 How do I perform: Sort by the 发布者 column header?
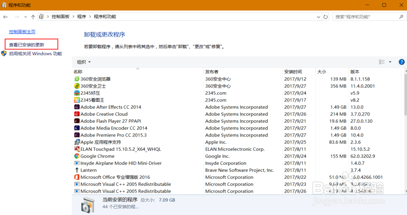243,72
